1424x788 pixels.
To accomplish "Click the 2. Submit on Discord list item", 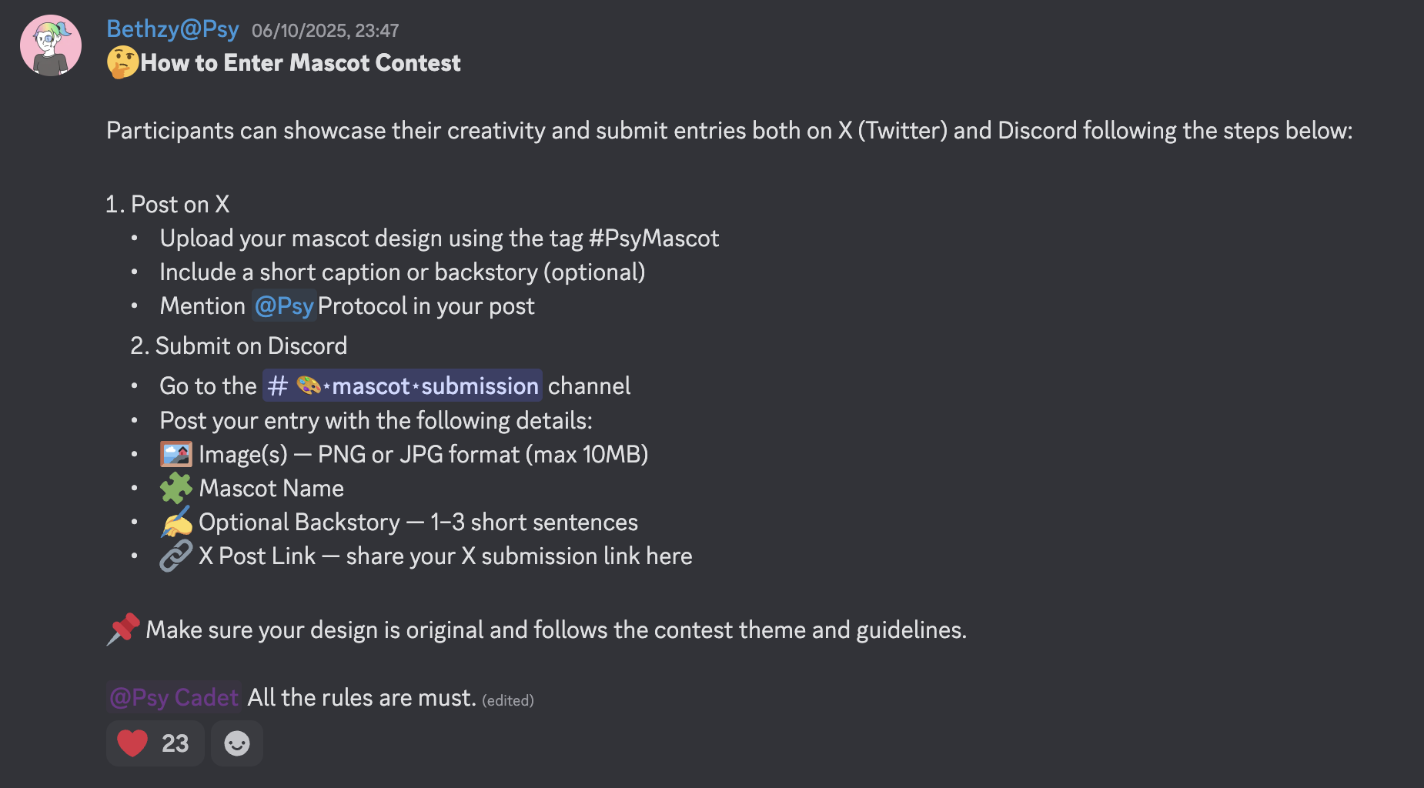I will (x=239, y=346).
